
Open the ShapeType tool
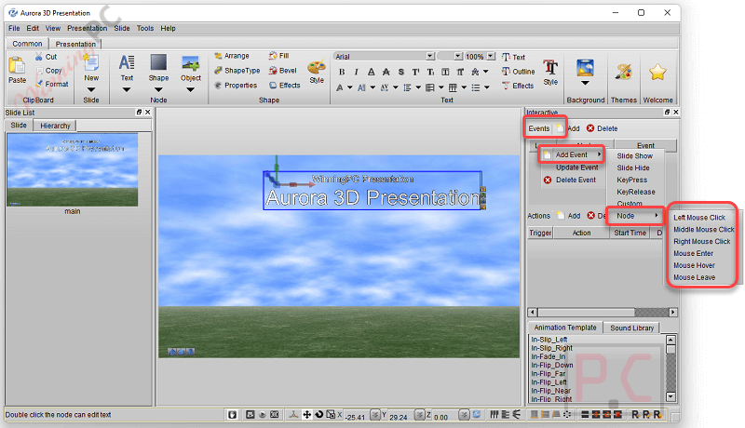tap(237, 71)
